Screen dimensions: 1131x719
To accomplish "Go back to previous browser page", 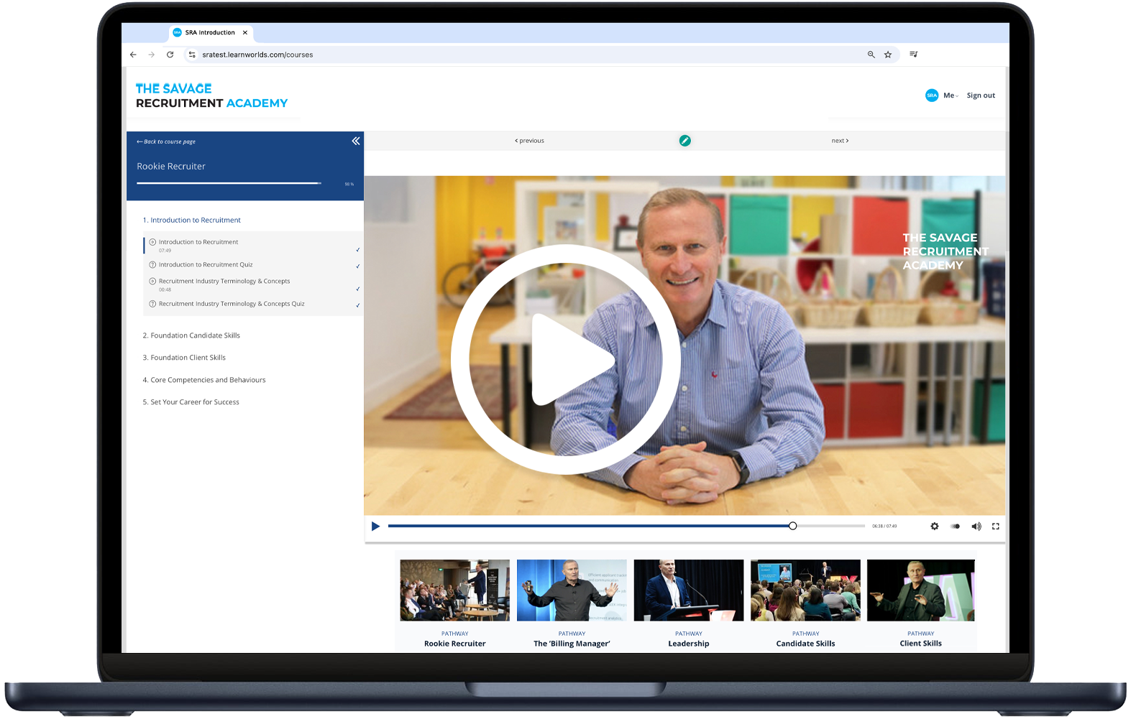I will pos(133,55).
